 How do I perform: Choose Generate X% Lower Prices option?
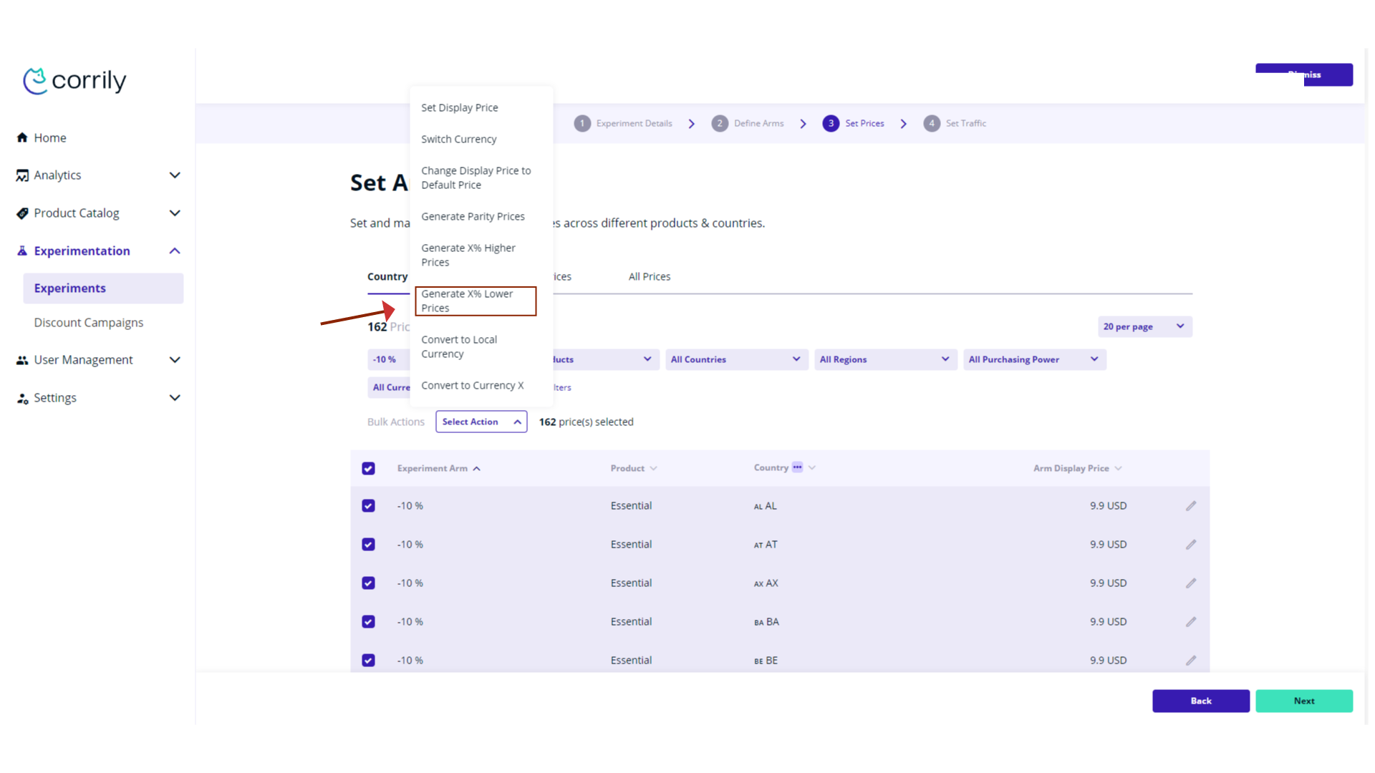point(475,301)
